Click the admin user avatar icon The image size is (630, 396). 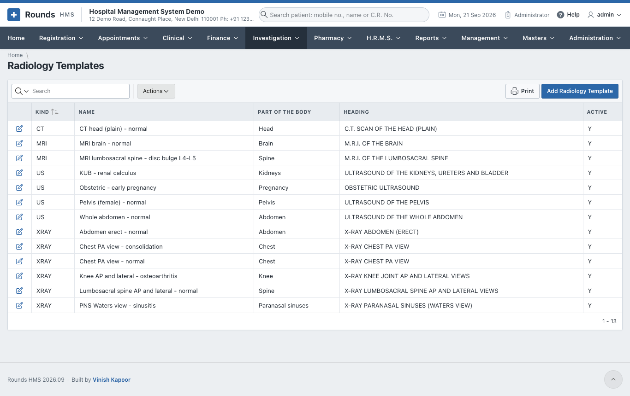(x=591, y=15)
